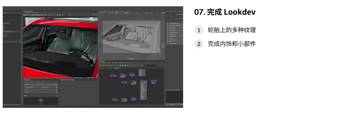Expand the Tessellation Attributes section
Viewport: 347px width, 115px height.
click(x=175, y=23)
